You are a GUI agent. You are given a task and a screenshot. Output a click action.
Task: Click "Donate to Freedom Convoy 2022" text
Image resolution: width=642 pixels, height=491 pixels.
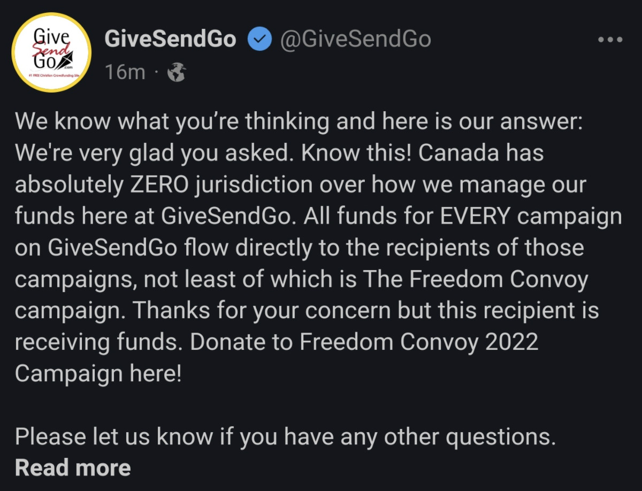pos(364,342)
